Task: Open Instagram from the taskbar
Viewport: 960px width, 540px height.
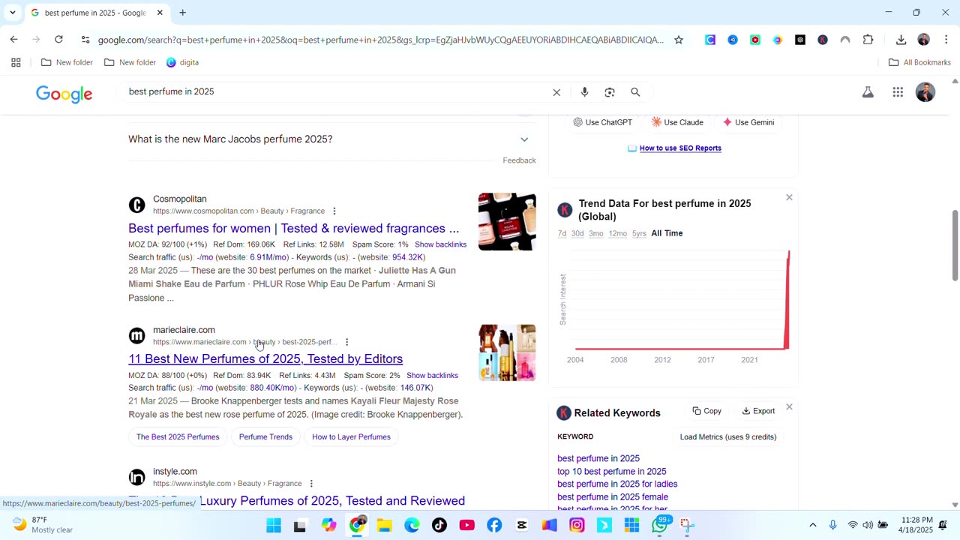Action: click(x=577, y=525)
